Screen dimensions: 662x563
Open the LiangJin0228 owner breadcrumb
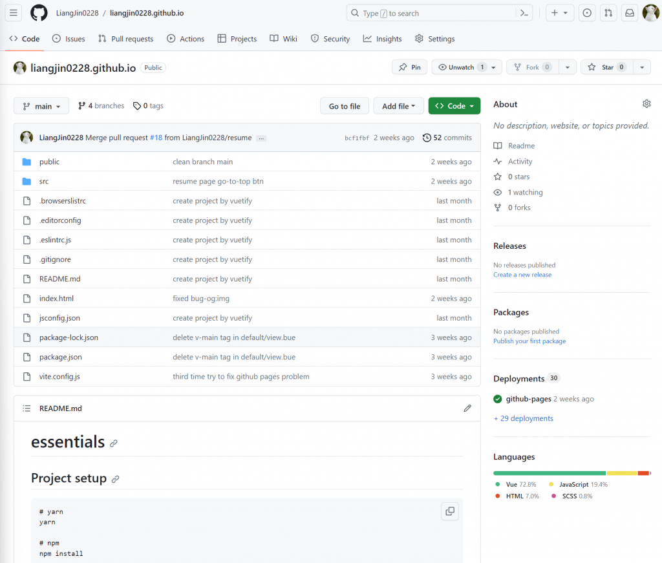point(78,13)
